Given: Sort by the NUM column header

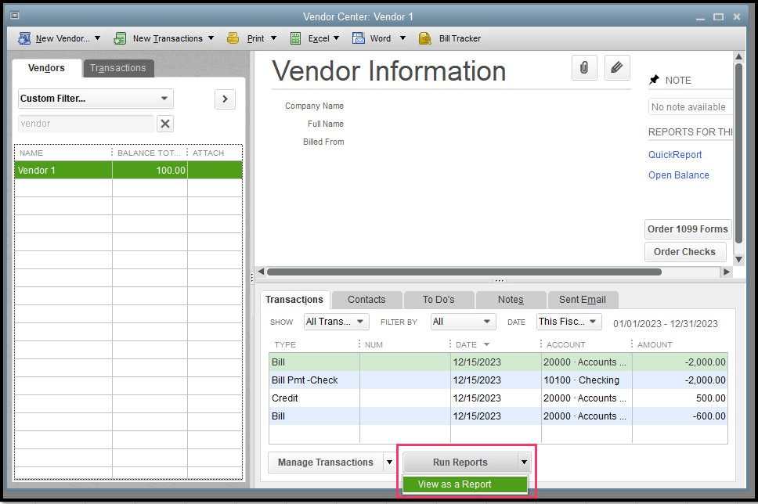Looking at the screenshot, I should click(x=374, y=344).
